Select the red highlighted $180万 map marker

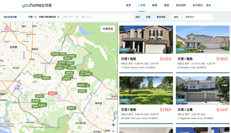coord(52,93)
